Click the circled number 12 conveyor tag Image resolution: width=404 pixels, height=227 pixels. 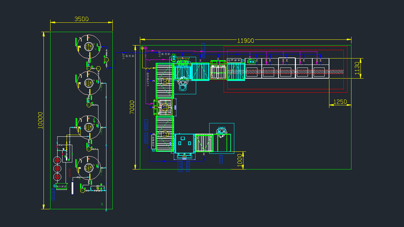(165, 134)
